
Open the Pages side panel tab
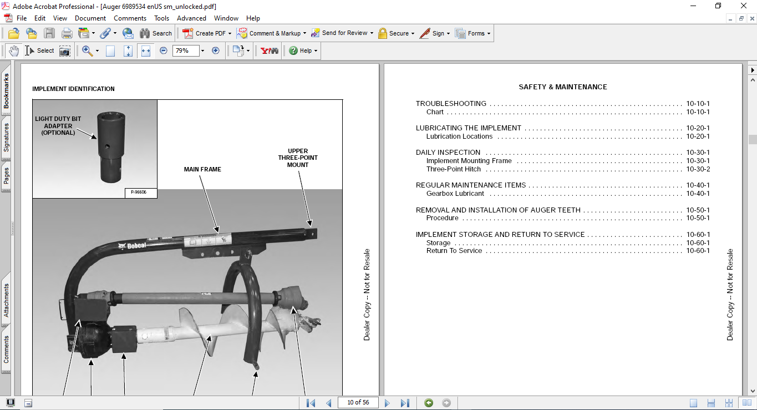(x=6, y=176)
